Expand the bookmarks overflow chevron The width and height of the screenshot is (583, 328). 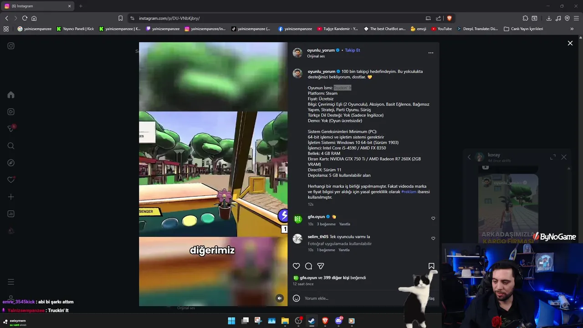[572, 29]
